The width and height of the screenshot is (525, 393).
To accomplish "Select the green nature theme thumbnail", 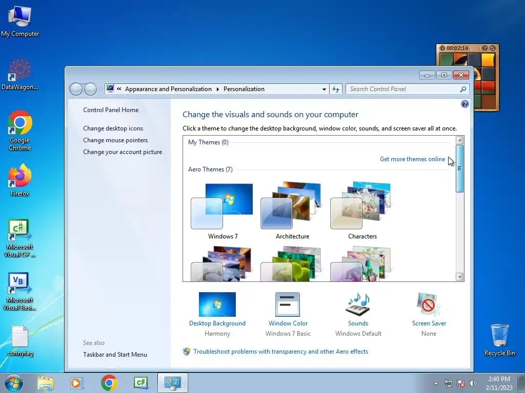I will (x=292, y=264).
